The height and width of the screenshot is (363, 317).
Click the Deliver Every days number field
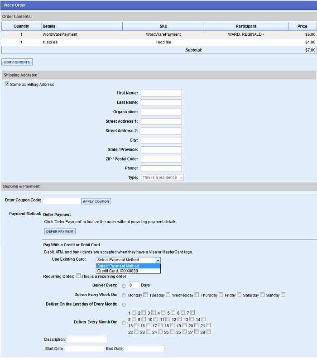[x=134, y=285]
